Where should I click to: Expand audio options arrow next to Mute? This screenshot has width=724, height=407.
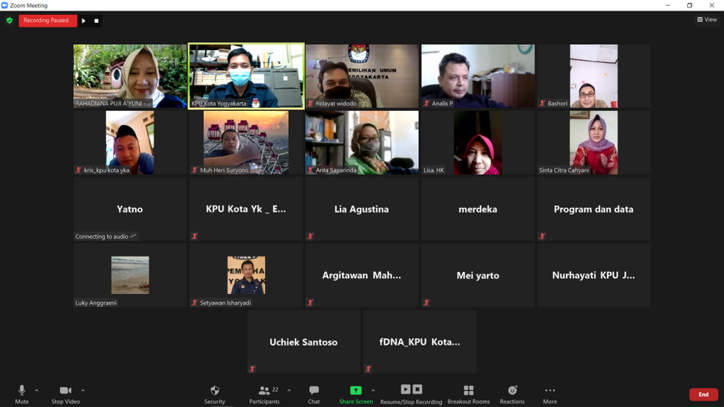coord(37,391)
